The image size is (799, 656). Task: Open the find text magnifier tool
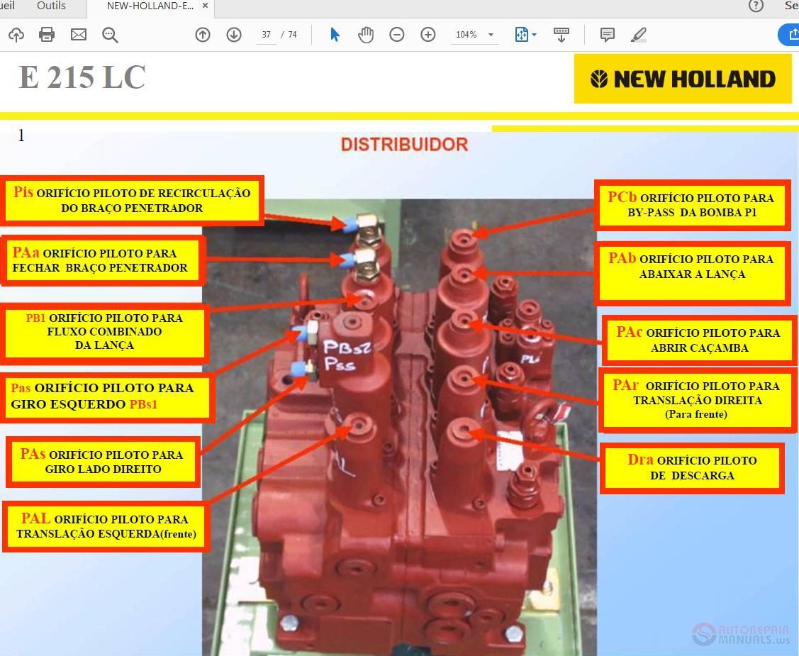point(110,35)
